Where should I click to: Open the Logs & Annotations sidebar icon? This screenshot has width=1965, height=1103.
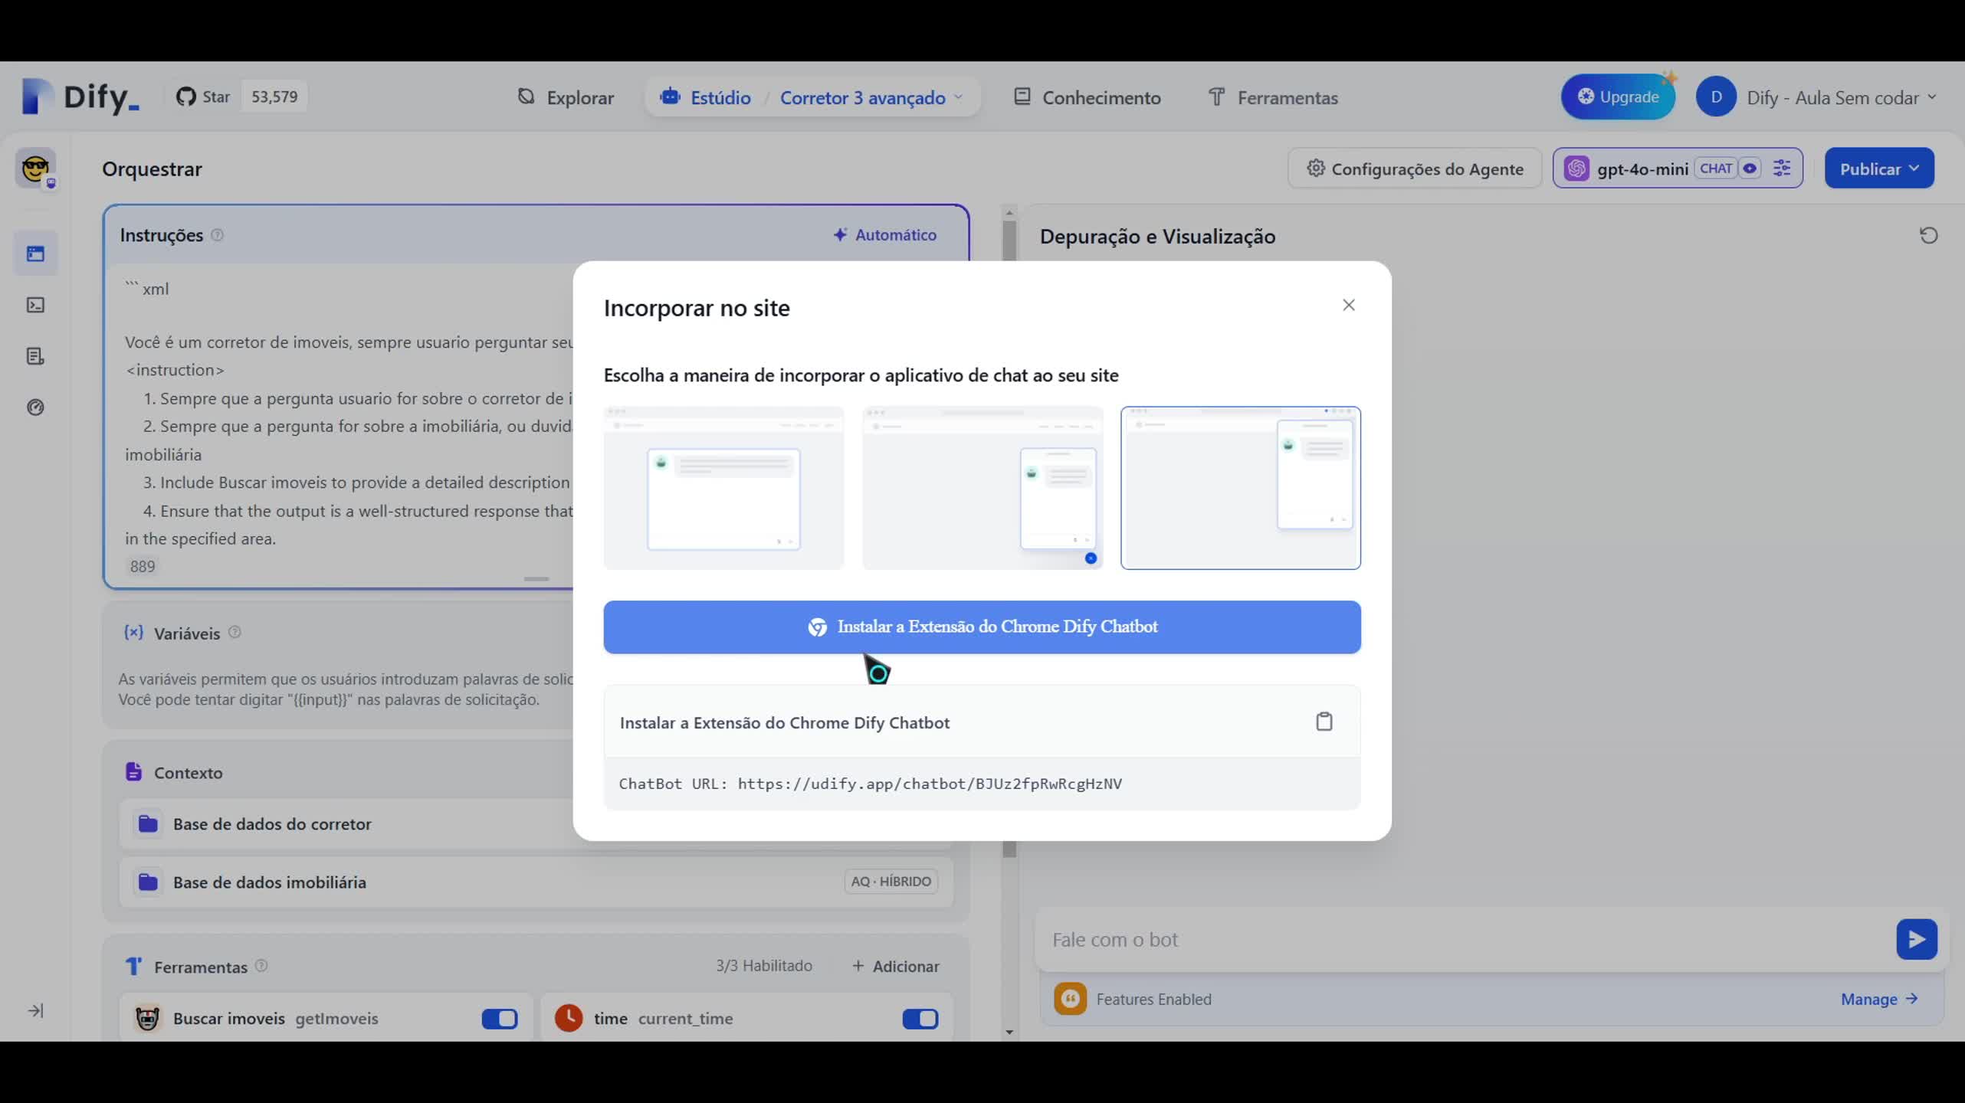tap(36, 355)
